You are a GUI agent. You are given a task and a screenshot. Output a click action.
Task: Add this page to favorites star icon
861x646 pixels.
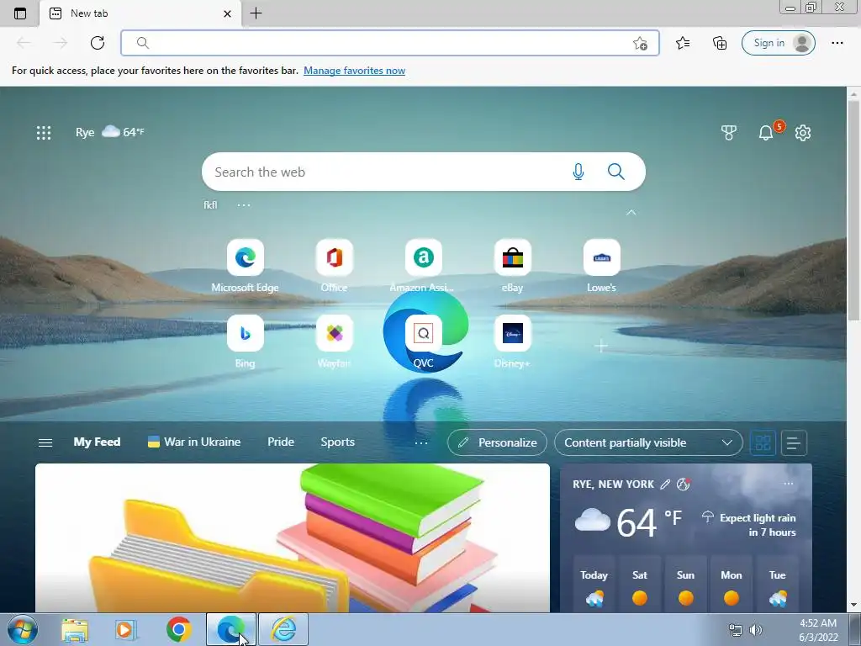tap(640, 44)
